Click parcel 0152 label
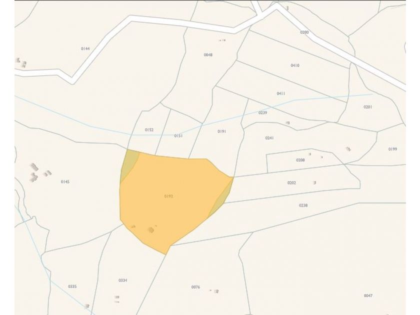The width and height of the screenshot is (420, 315). (x=149, y=130)
